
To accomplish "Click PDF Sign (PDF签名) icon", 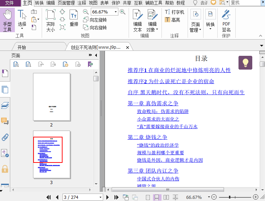I will [226, 20].
